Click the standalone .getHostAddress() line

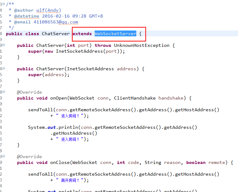click(74, 133)
